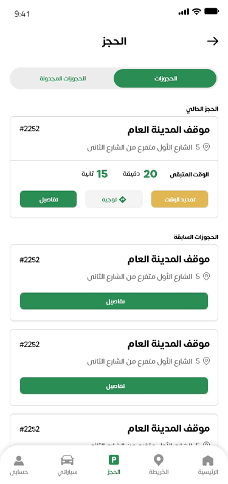
Task: Open the third partially visible booking card
Action: pos(114,430)
